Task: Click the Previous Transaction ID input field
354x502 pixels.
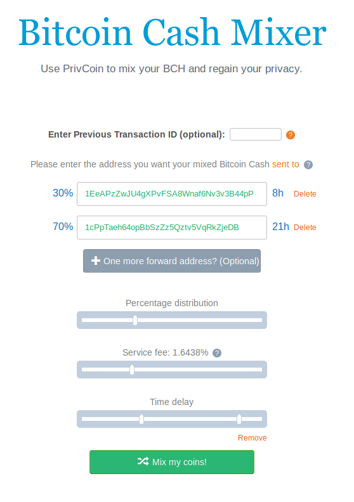Action: tap(255, 134)
